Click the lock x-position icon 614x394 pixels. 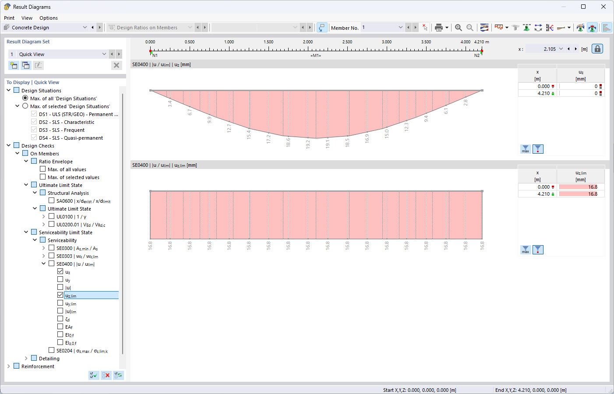click(x=597, y=49)
